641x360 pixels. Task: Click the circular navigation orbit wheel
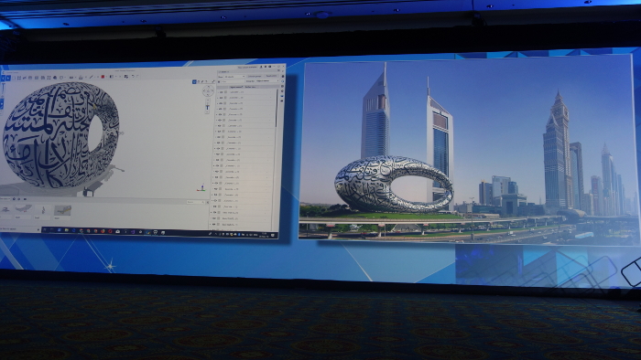pos(208,90)
